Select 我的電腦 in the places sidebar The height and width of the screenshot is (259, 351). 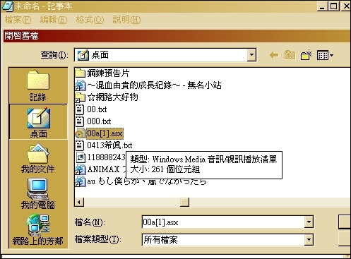point(38,193)
